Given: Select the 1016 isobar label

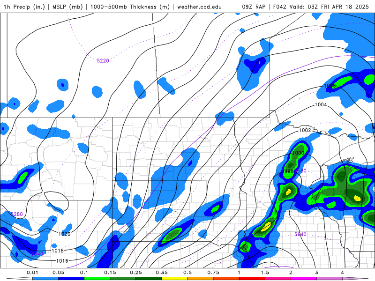Looking at the screenshot, I should (62, 261).
